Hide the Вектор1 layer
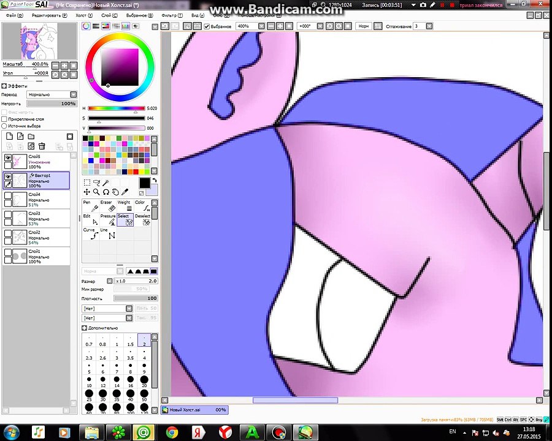552x441 pixels. click(x=8, y=177)
